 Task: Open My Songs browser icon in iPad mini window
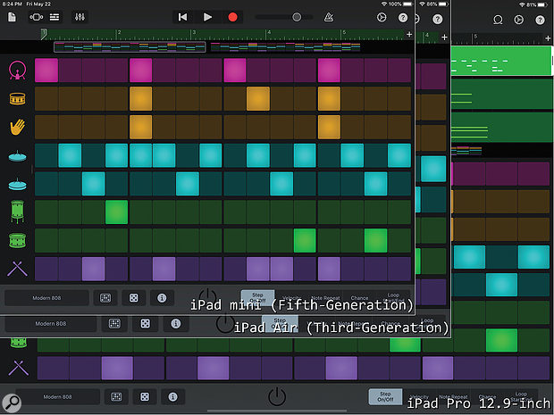(12, 17)
